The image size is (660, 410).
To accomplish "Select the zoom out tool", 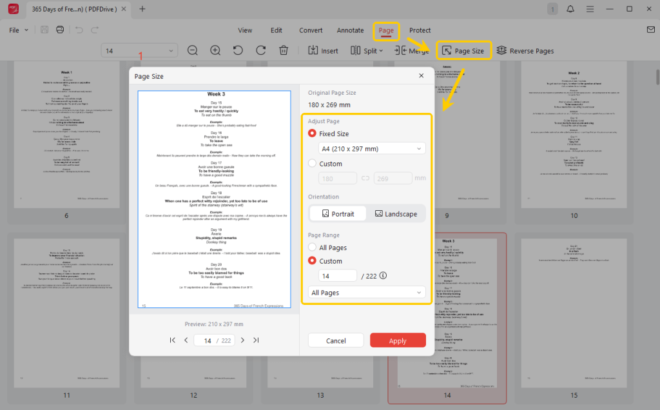I will click(193, 50).
